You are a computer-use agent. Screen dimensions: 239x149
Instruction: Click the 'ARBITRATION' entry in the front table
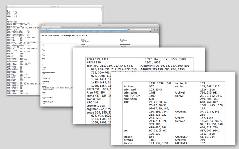click(x=132, y=96)
